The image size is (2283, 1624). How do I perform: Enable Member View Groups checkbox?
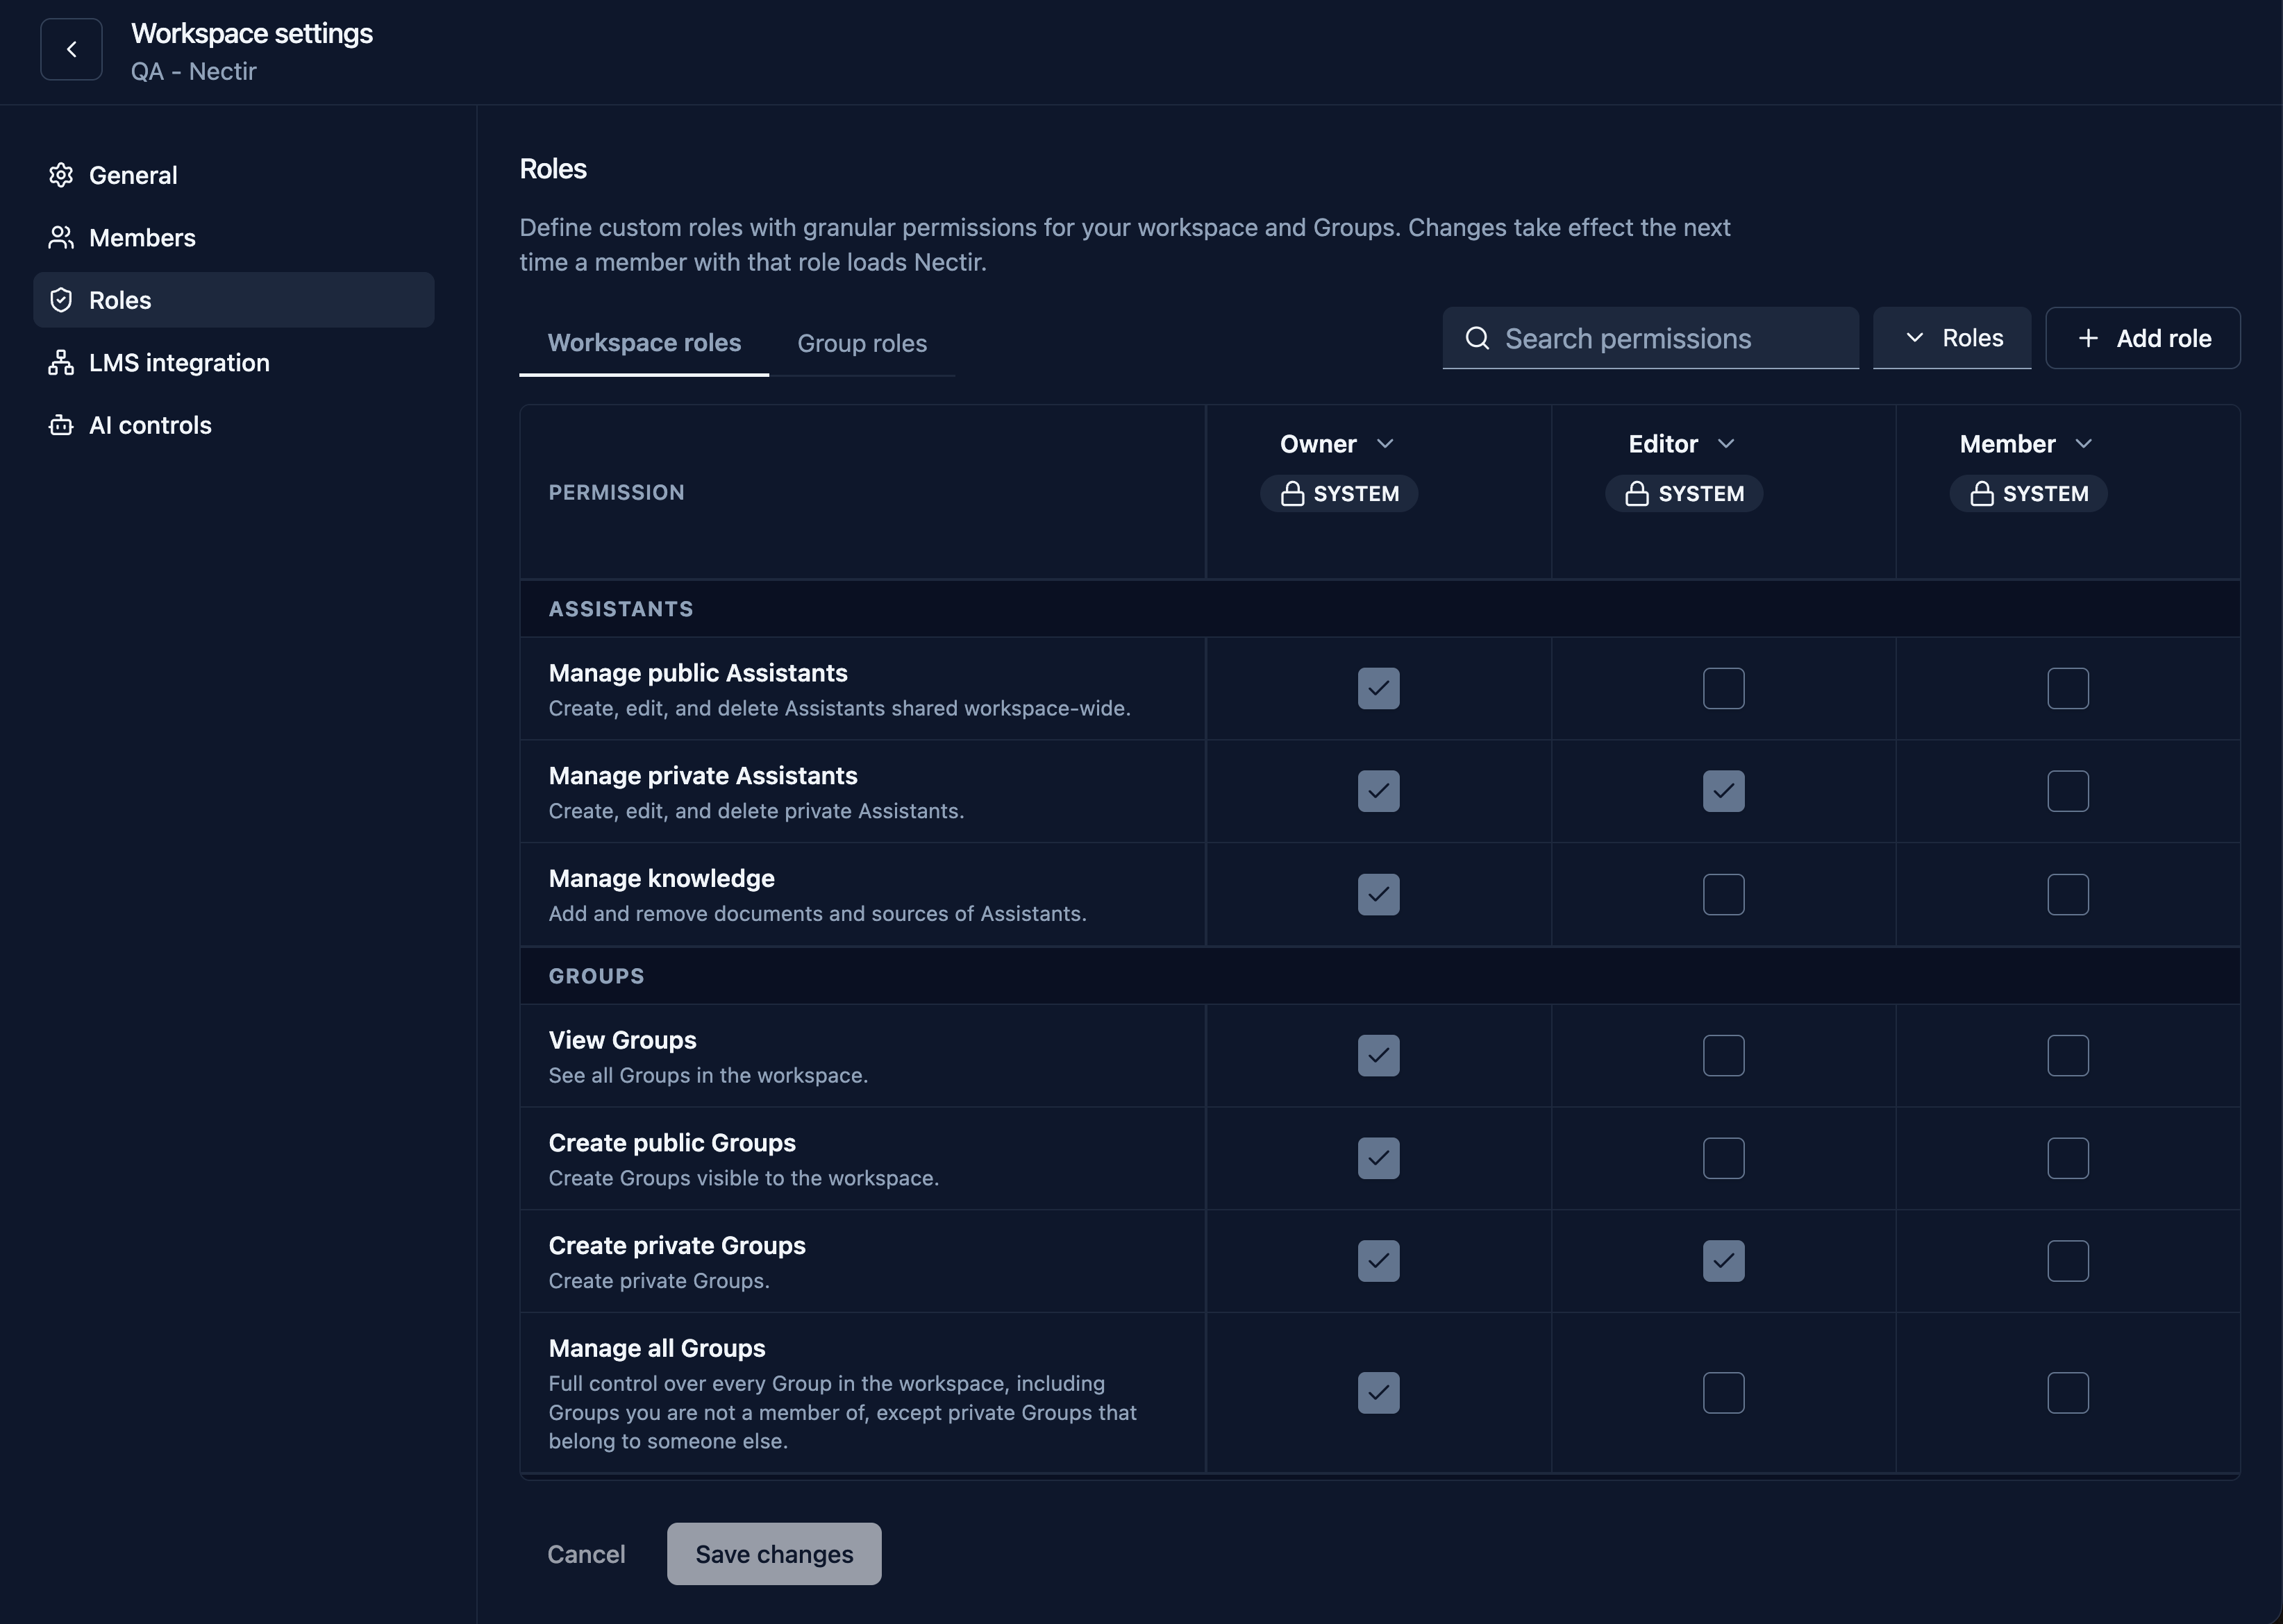tap(2068, 1055)
